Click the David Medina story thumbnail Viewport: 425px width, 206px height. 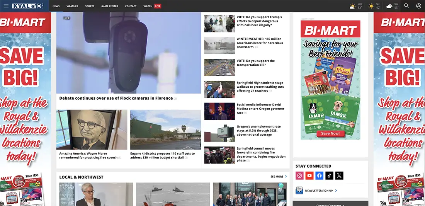tap(219, 111)
